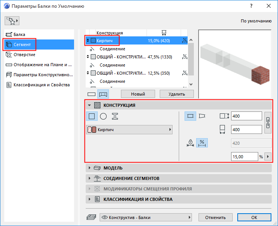This screenshot has width=278, height=226.
Task: Close the Параметры Балки dialog
Action: pos(269,6)
